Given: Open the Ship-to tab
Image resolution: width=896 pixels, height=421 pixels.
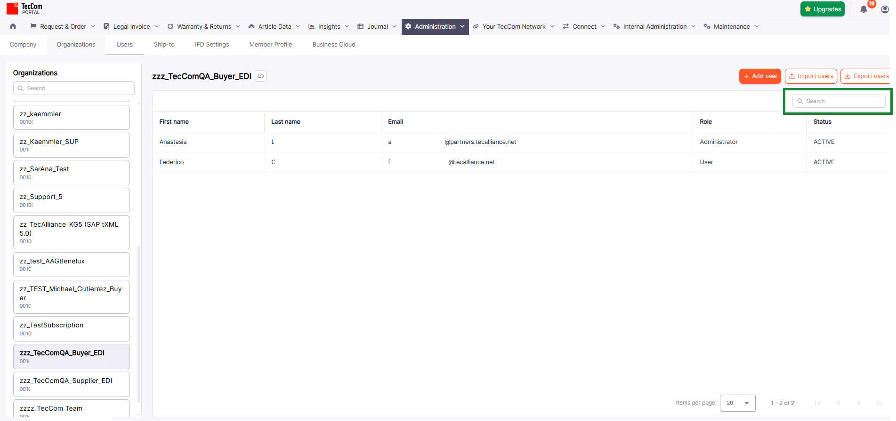Looking at the screenshot, I should click(x=164, y=45).
